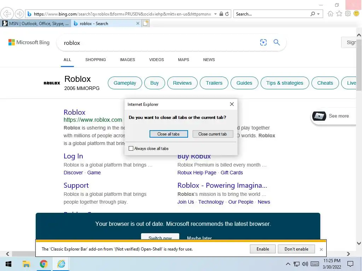Select the Guides pill
The height and width of the screenshot is (271, 362).
(x=244, y=83)
